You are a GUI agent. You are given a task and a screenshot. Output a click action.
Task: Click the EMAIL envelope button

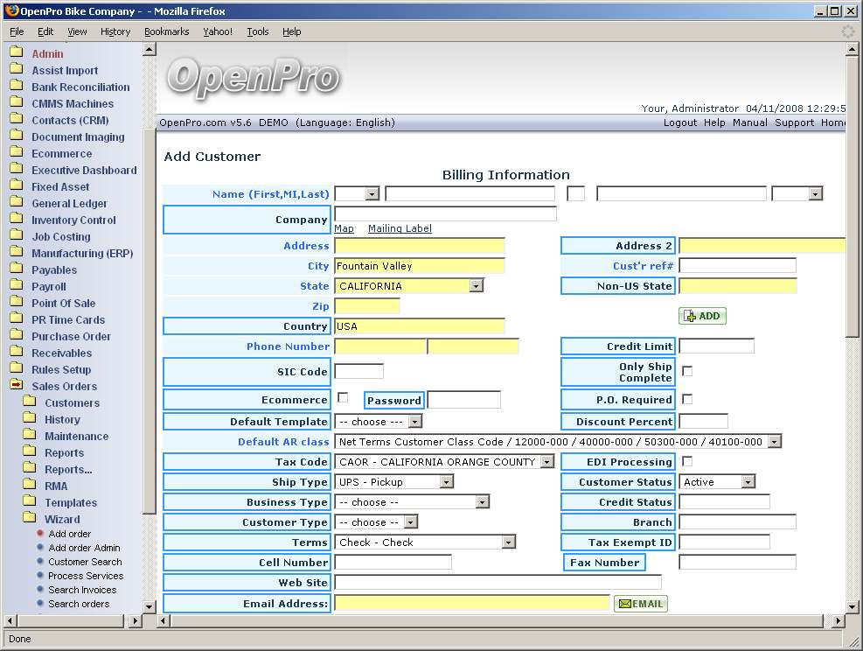640,604
